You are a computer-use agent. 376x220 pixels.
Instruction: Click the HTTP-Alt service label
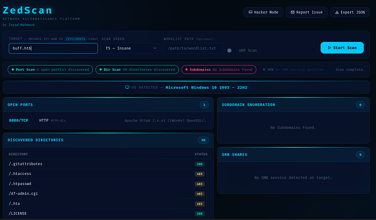[58, 121]
